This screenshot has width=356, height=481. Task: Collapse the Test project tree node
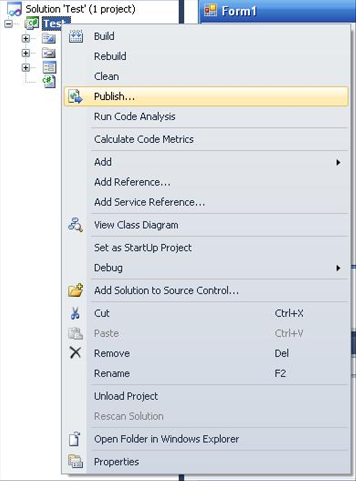pos(9,24)
